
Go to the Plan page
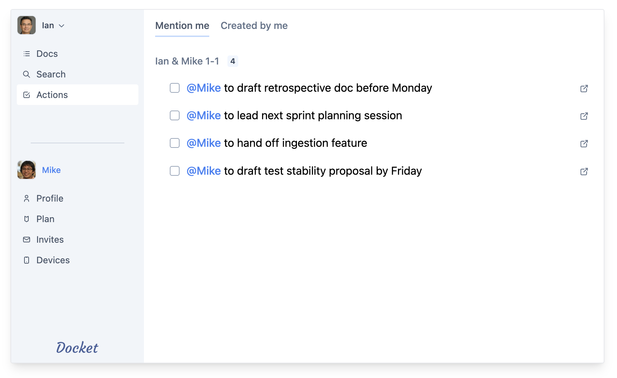(x=45, y=219)
